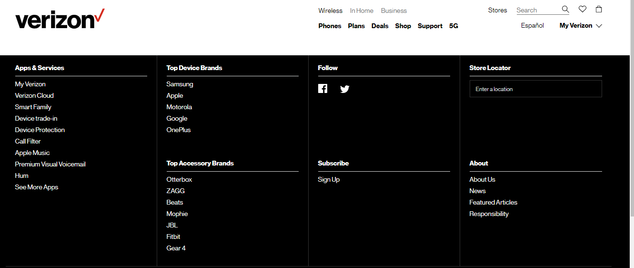The height and width of the screenshot is (268, 634).
Task: Open the favorites heart icon
Action: coord(583,9)
